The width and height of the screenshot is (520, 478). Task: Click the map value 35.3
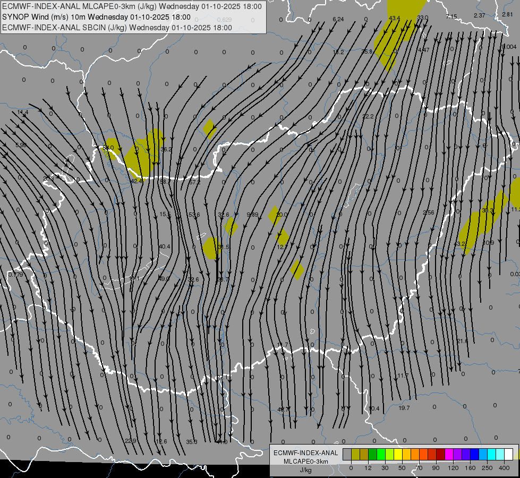pos(192,442)
